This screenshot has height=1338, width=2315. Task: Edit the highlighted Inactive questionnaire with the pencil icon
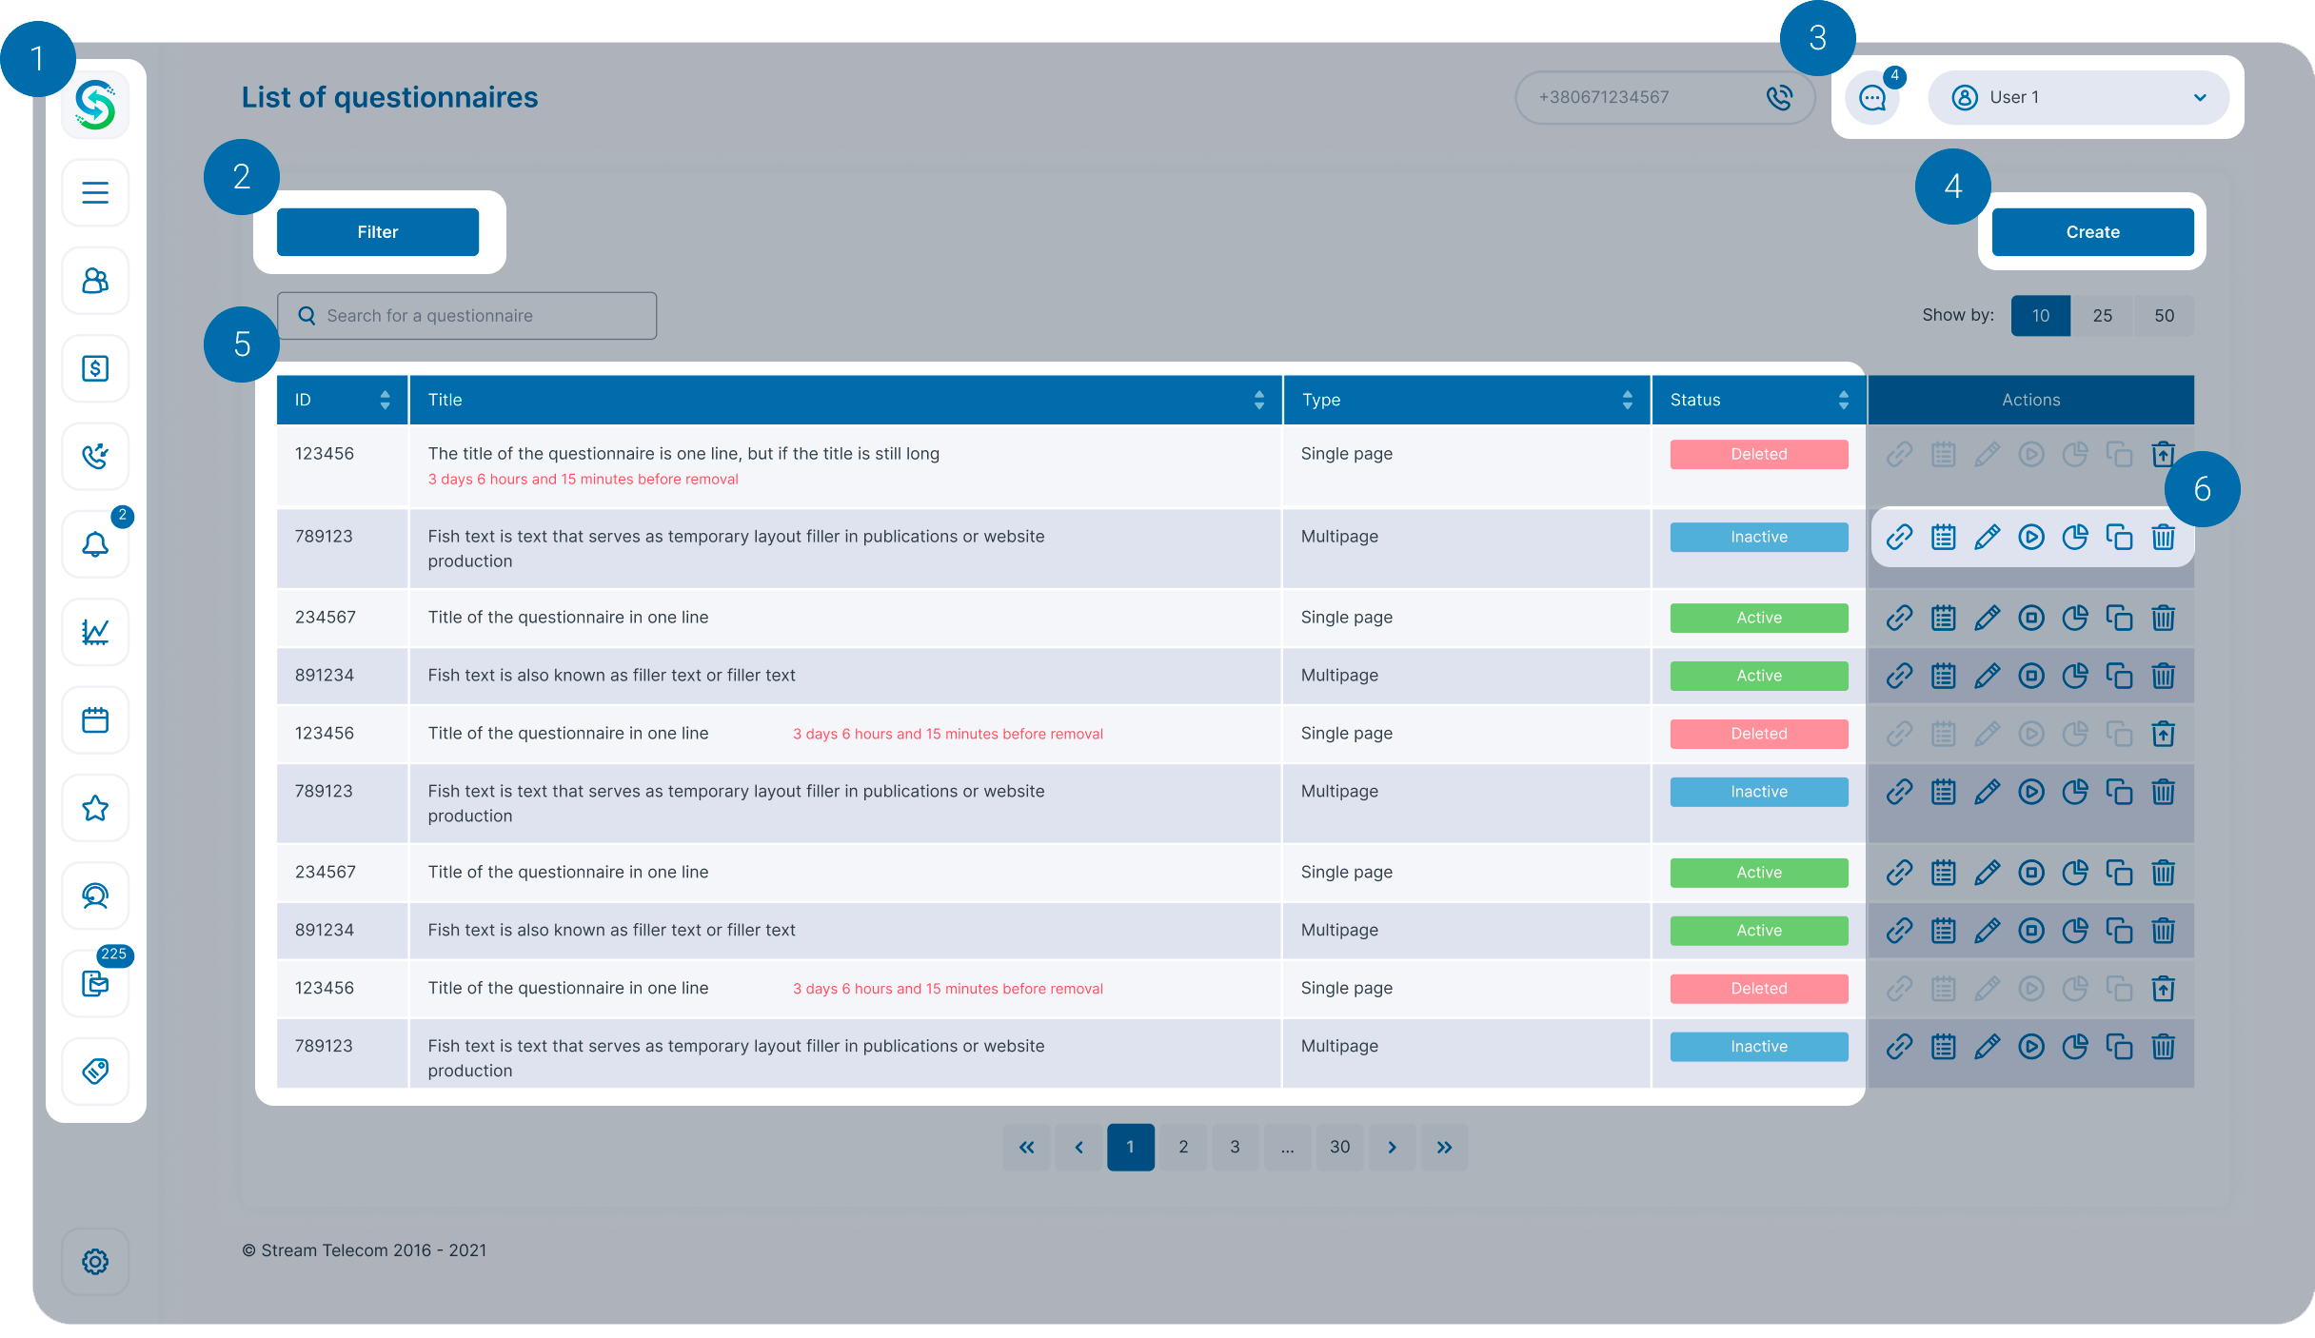(1987, 537)
